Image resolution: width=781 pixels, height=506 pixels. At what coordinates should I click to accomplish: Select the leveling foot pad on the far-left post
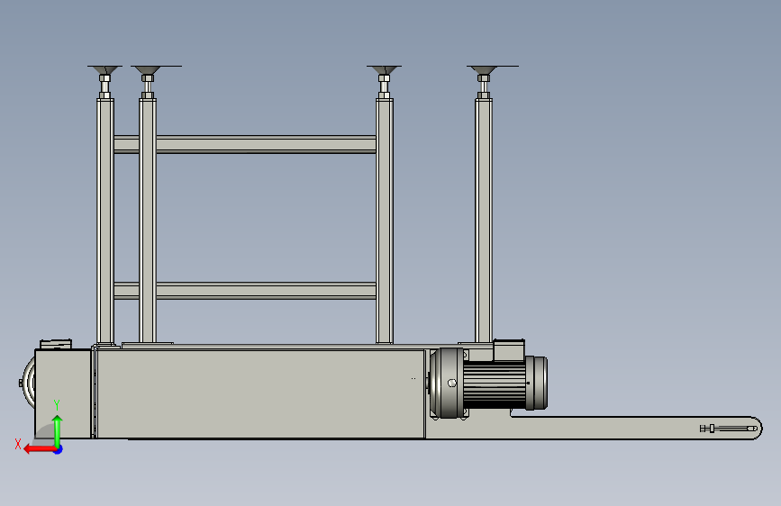pos(104,69)
